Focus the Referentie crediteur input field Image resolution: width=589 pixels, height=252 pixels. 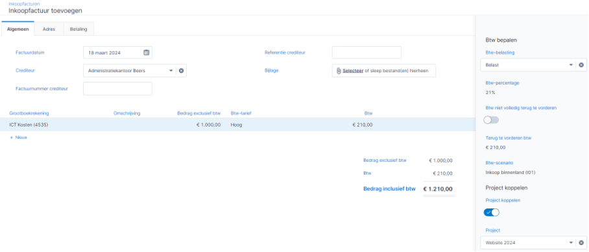point(367,53)
